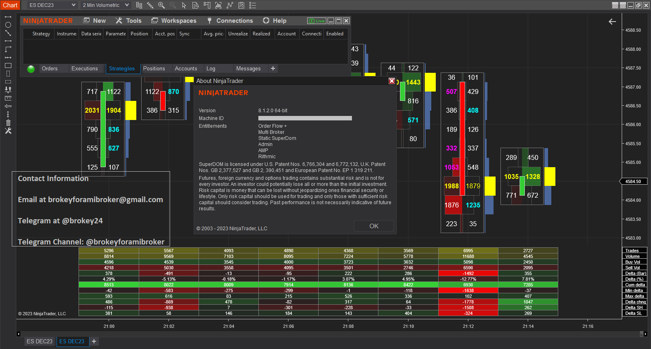Click the Trades row label
Viewport: 651px width, 349px height.
(x=635, y=251)
